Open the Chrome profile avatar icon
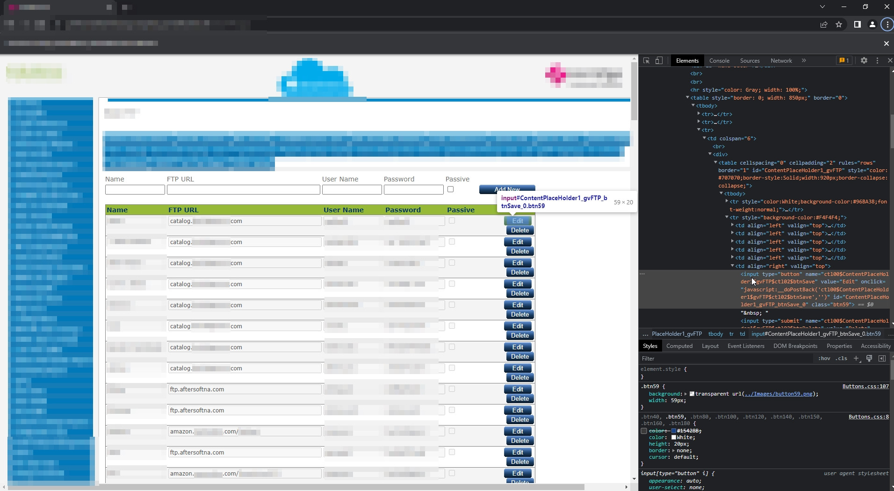Viewport: 894px width, 491px height. click(x=872, y=25)
